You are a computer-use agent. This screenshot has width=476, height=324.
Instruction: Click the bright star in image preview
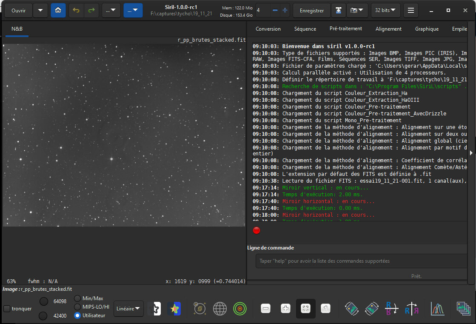coord(111,159)
